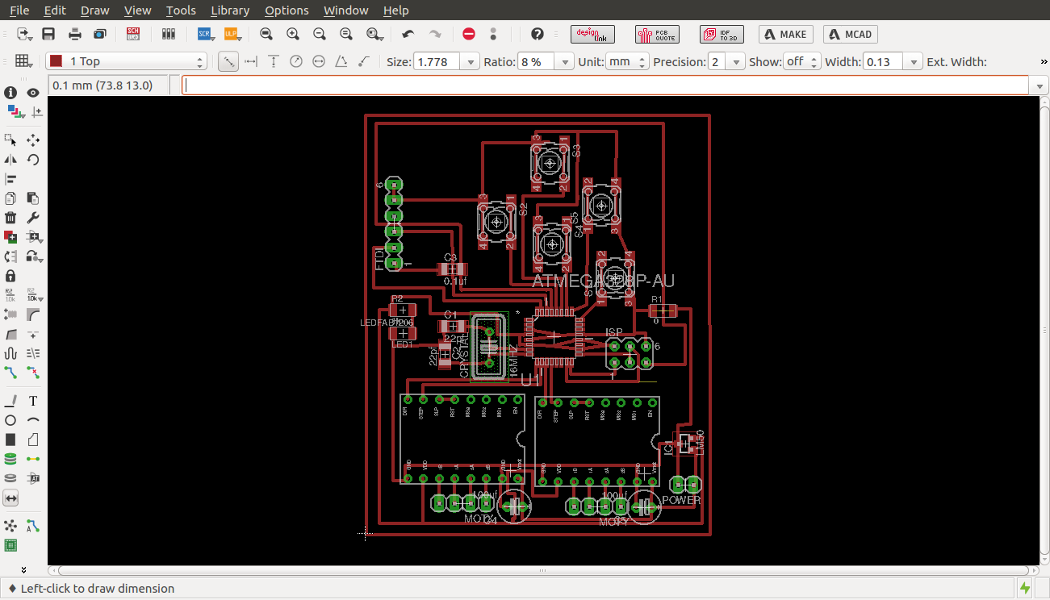Screen dimensions: 1050x600
Task: Click the Zoom to fit icon
Action: [266, 34]
